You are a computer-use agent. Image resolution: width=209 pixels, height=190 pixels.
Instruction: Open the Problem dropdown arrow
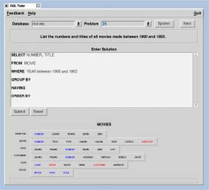(148, 24)
